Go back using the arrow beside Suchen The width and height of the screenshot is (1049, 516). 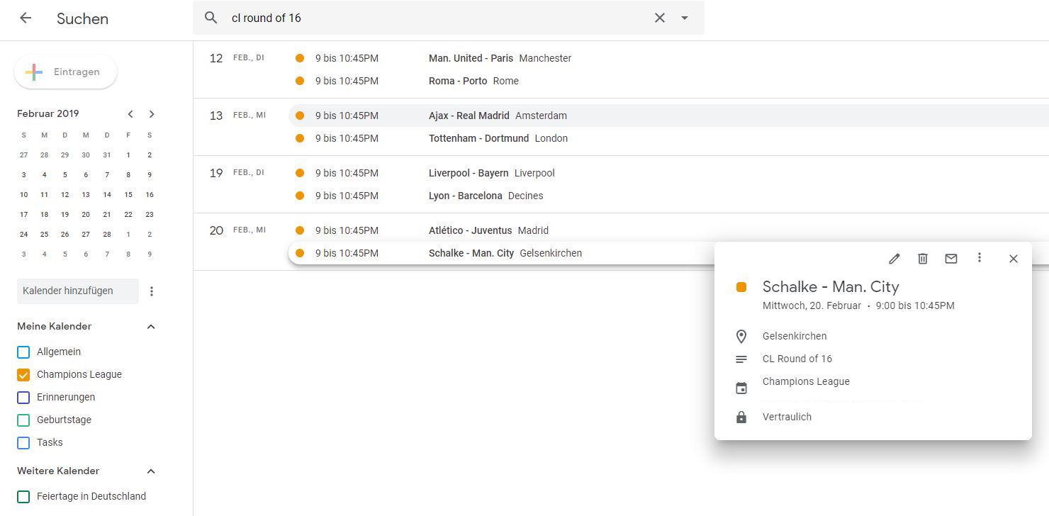coord(26,18)
